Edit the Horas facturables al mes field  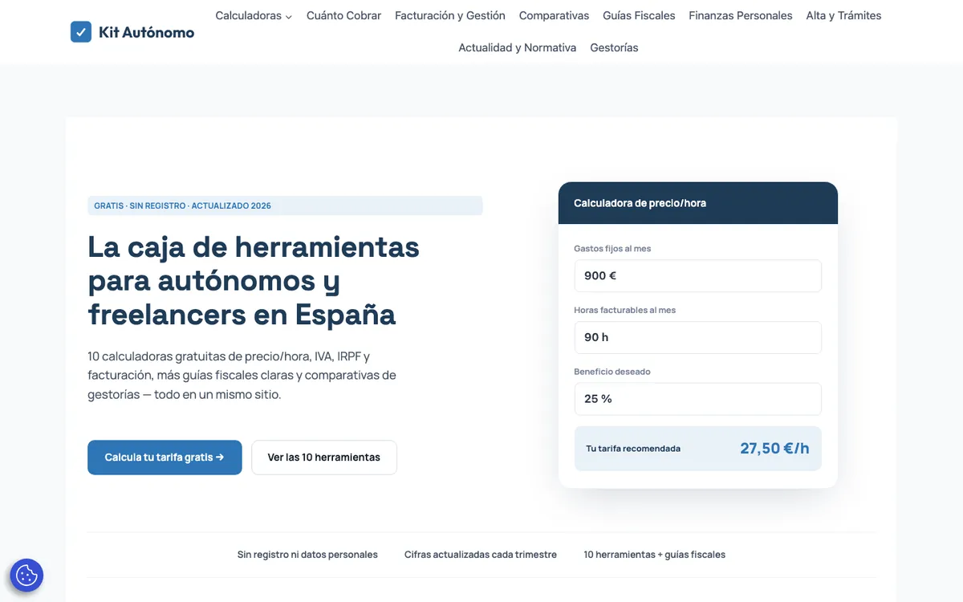click(x=698, y=338)
